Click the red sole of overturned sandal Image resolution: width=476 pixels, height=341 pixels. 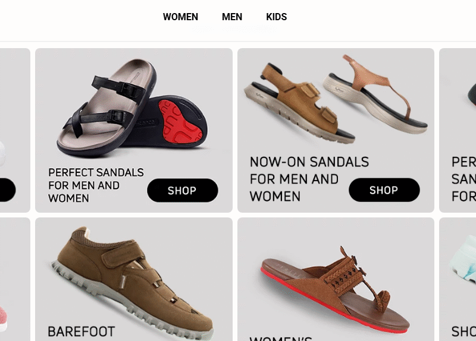click(x=181, y=122)
